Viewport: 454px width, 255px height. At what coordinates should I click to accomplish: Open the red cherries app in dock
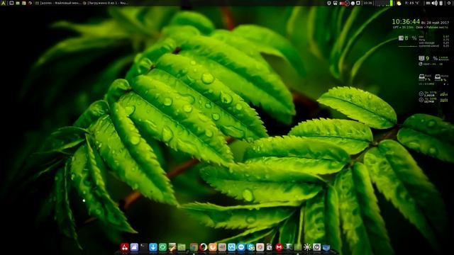125,247
